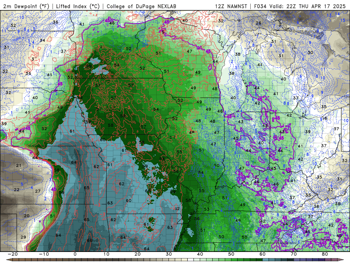
Task: Click the '27' dewpoint value on the map
Action: (38, 191)
